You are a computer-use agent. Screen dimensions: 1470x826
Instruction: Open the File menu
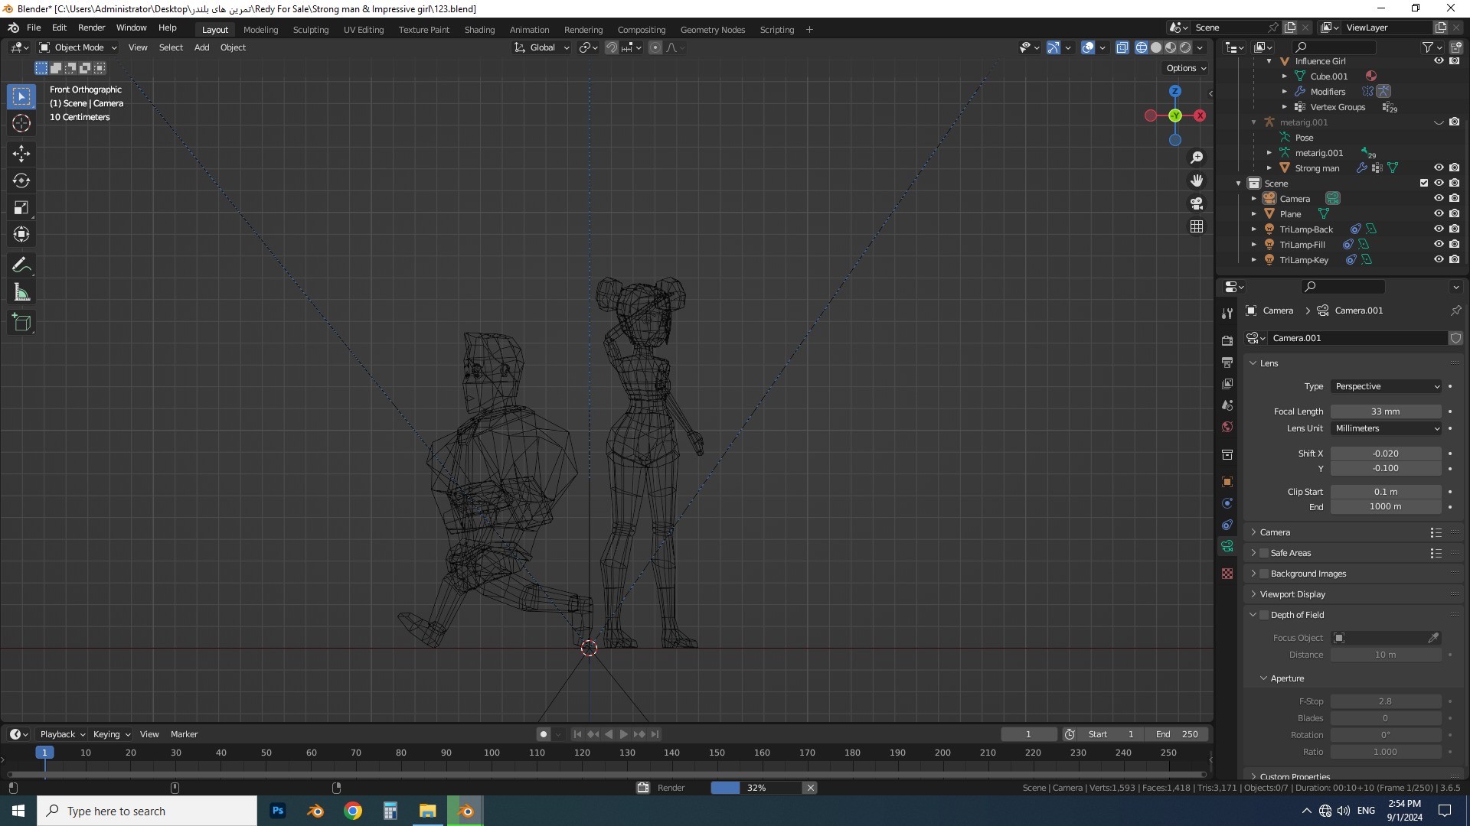(34, 28)
